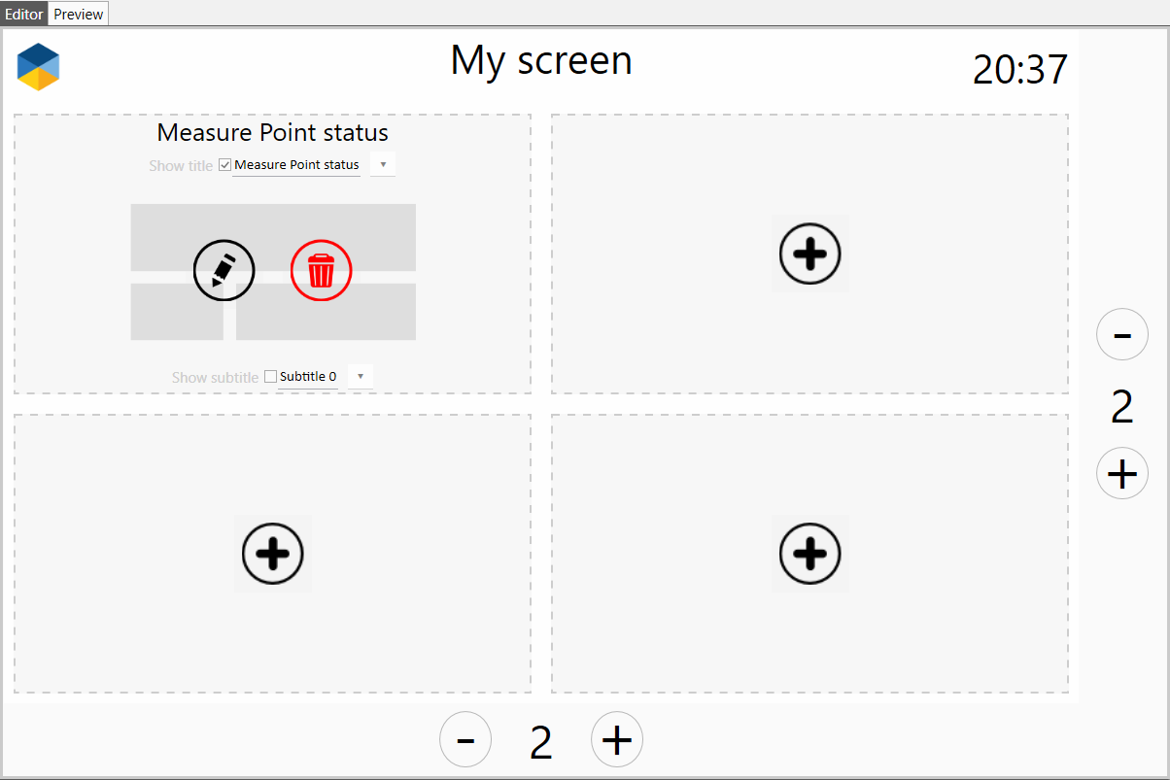This screenshot has height=780, width=1170.
Task: Click the My screen title heading
Action: (x=541, y=61)
